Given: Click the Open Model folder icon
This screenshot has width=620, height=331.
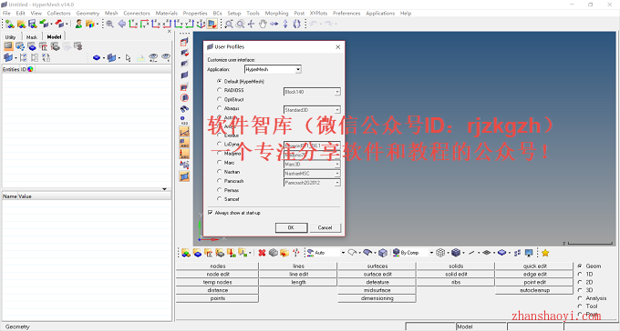Looking at the screenshot, I should coord(21,24).
